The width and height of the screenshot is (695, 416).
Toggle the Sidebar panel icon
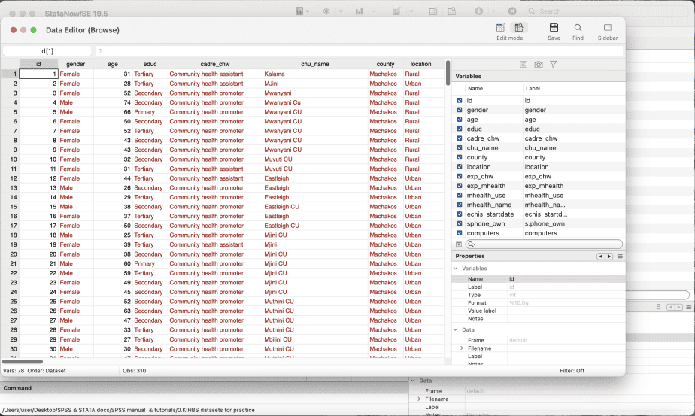click(608, 28)
